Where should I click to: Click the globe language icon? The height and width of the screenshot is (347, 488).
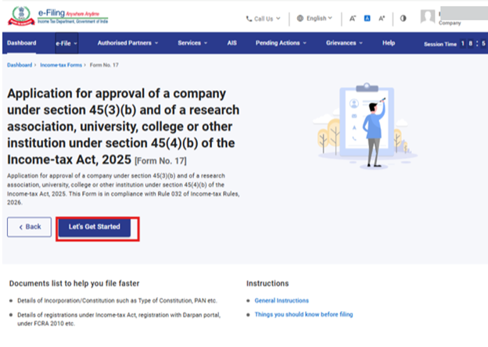[300, 18]
